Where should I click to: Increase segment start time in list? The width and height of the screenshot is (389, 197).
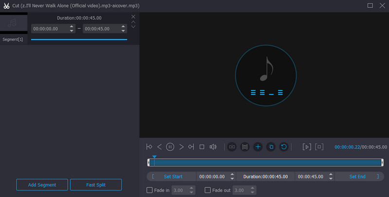71,27
